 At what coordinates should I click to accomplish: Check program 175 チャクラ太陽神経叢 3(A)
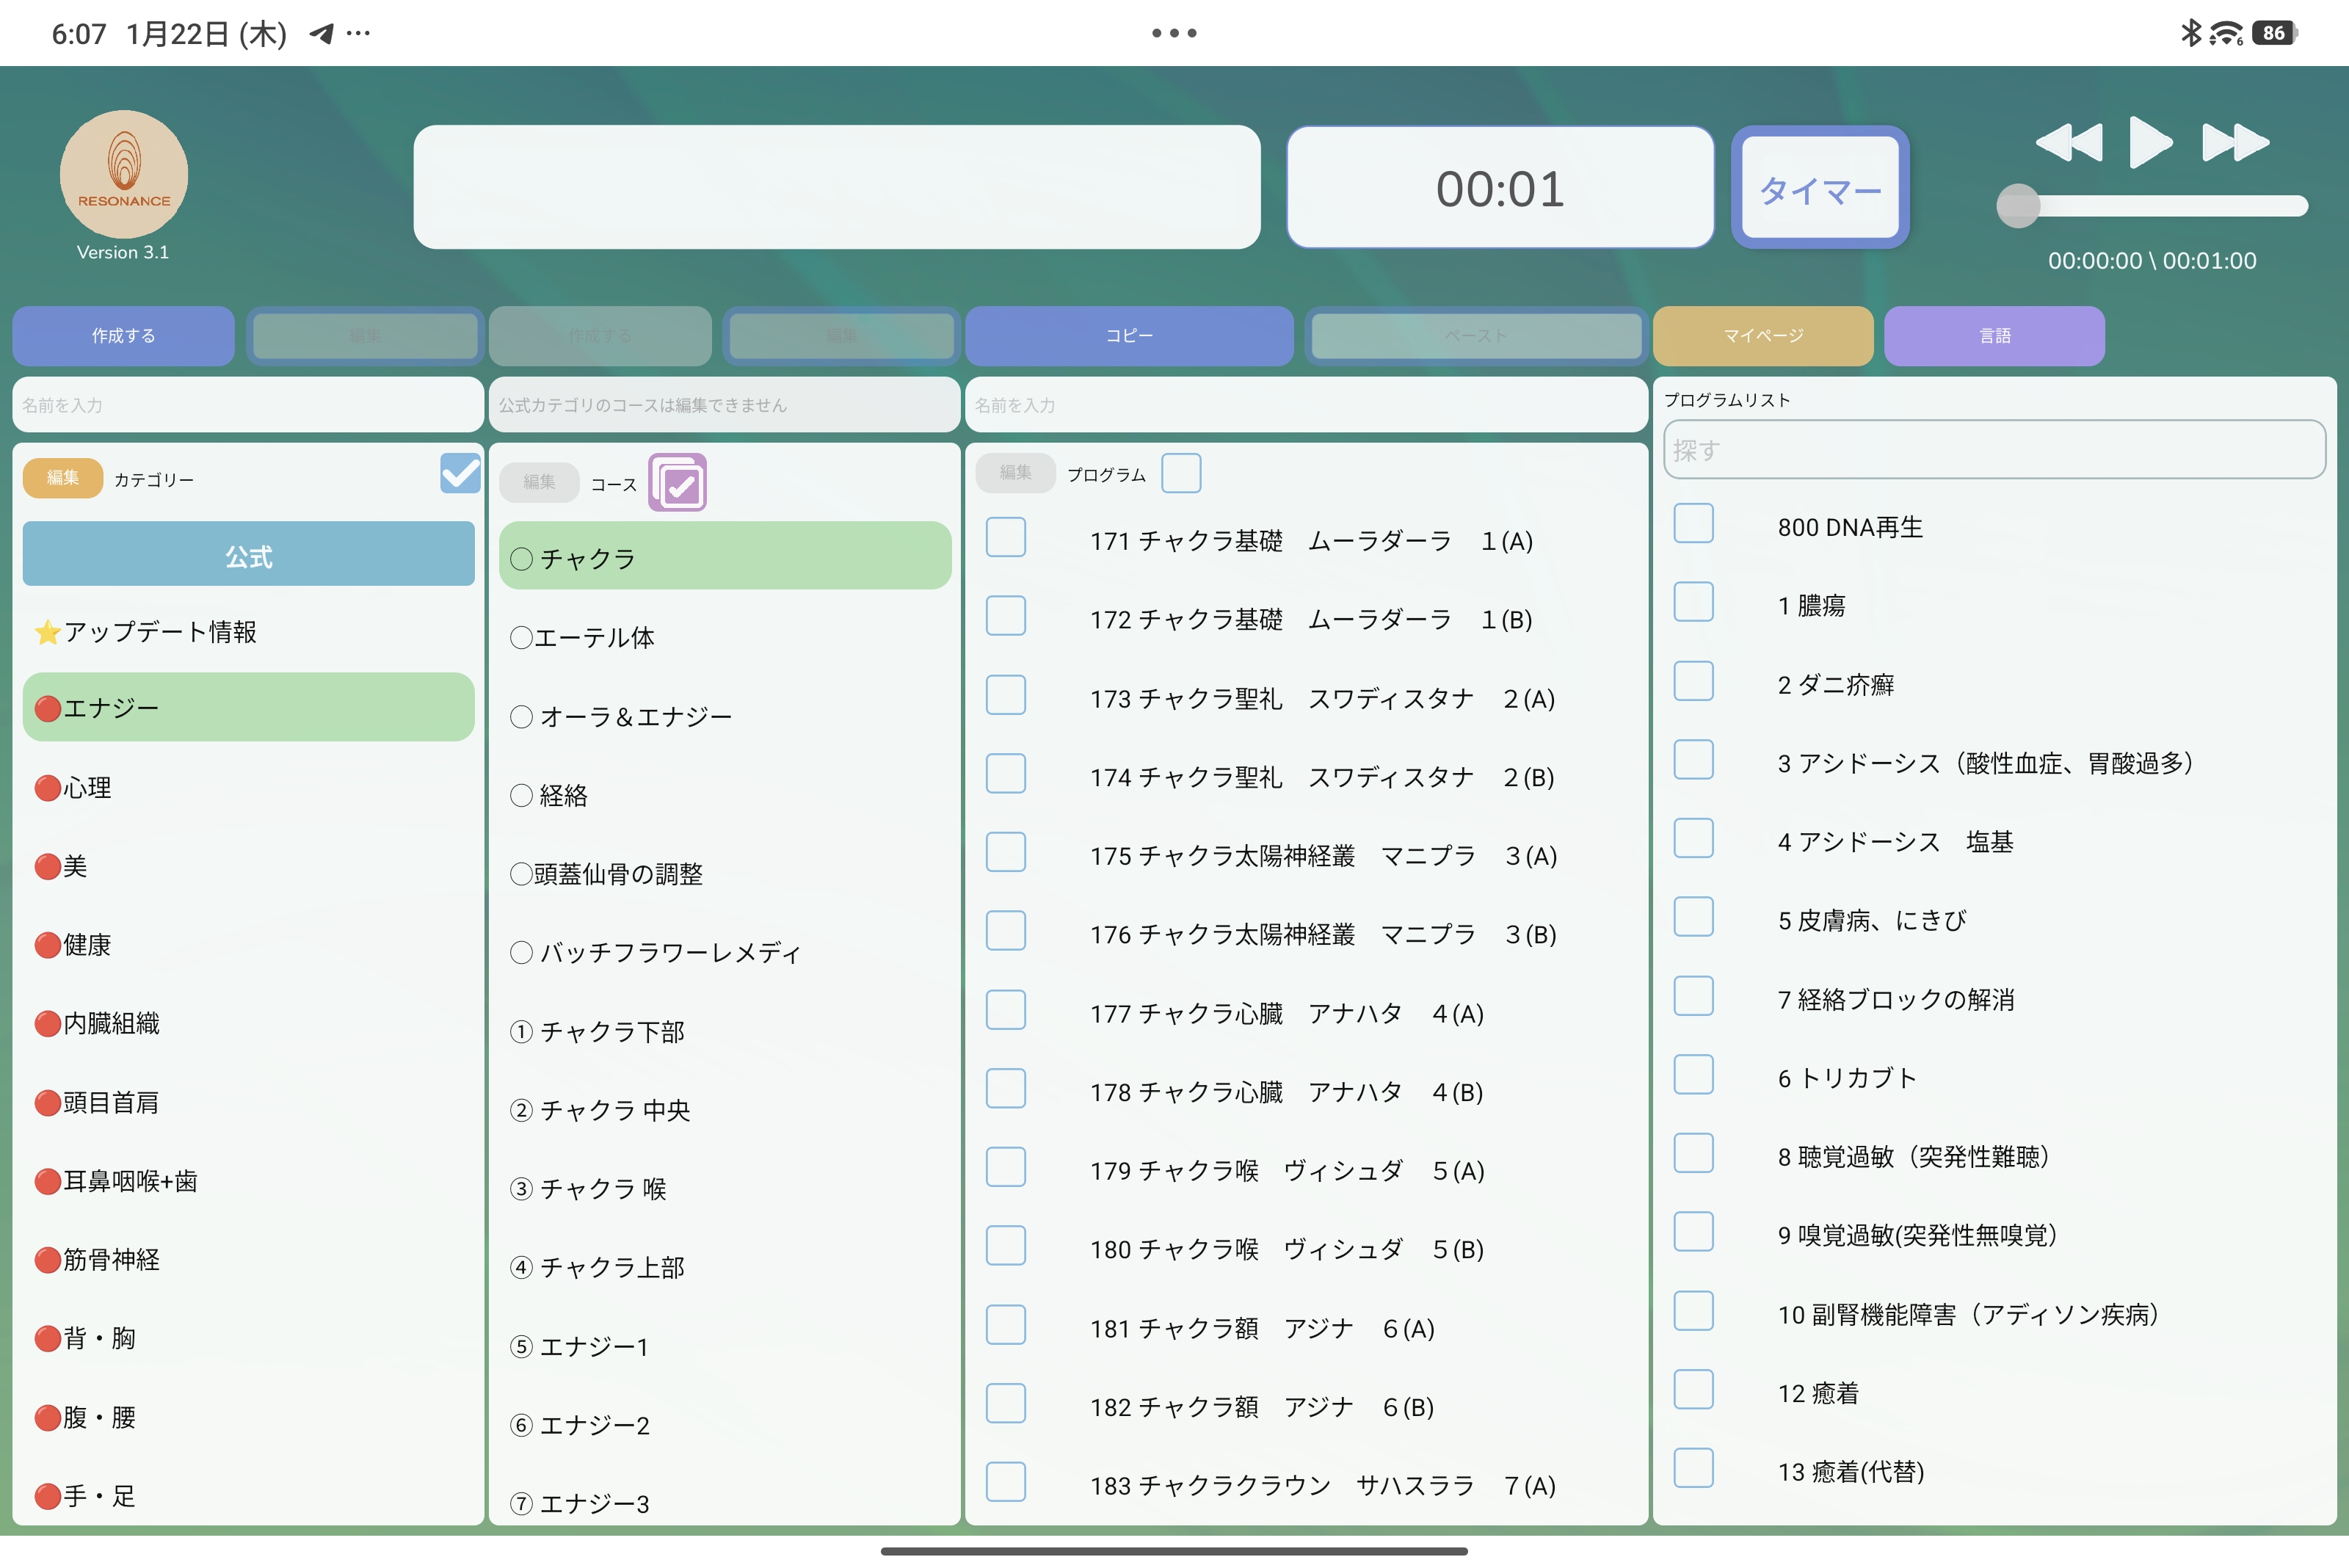(x=1006, y=852)
